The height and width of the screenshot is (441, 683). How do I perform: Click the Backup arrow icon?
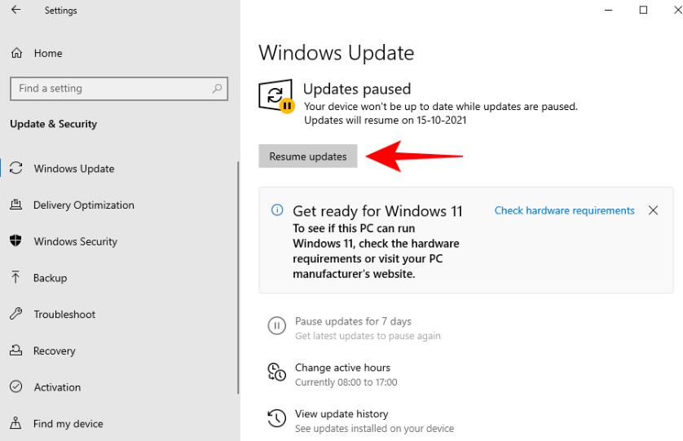15,278
